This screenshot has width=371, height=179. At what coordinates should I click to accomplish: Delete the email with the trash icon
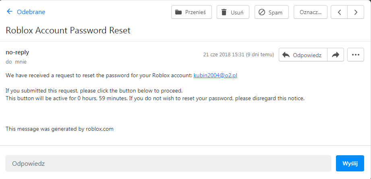point(224,12)
